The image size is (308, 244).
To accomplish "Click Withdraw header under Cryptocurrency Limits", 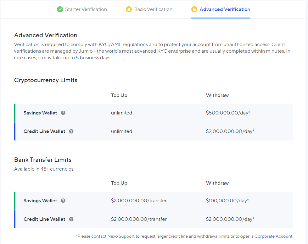I will tap(217, 95).
